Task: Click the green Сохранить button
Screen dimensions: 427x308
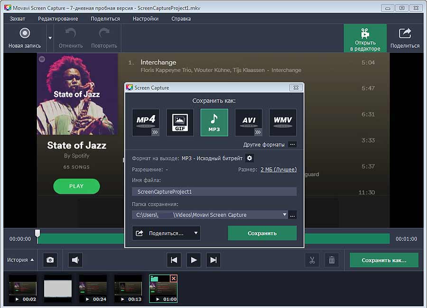Action: coord(262,233)
